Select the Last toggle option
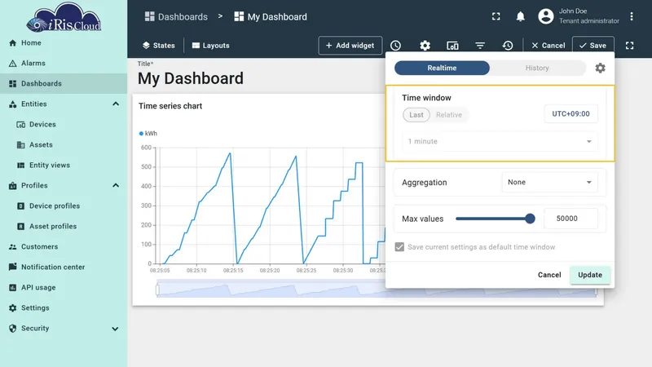 click(416, 115)
